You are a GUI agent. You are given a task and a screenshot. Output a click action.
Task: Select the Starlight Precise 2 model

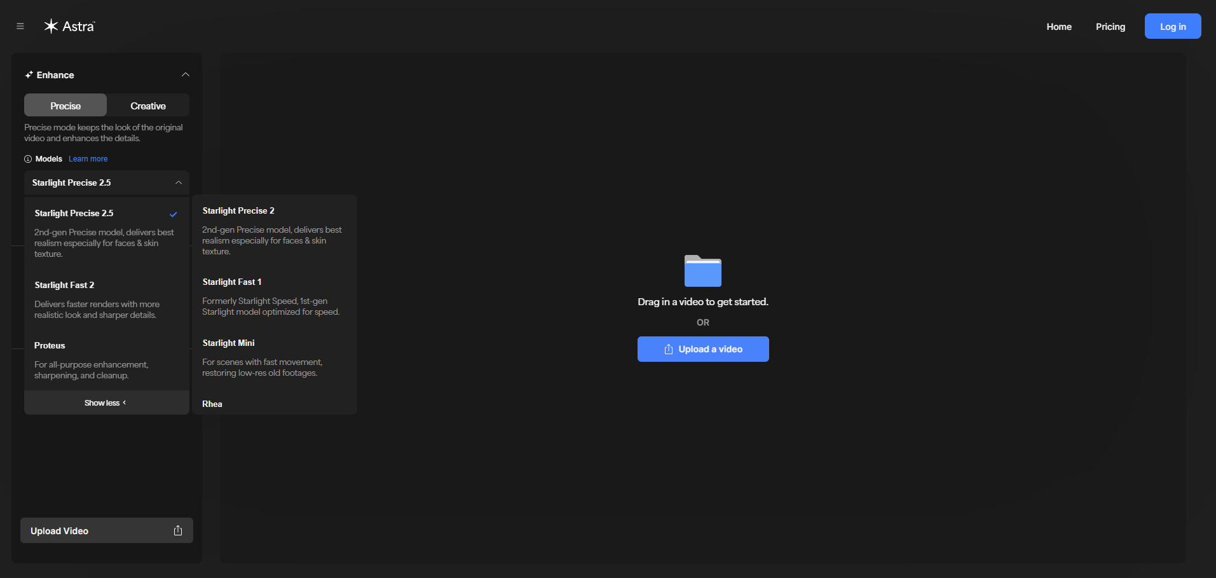tap(274, 230)
